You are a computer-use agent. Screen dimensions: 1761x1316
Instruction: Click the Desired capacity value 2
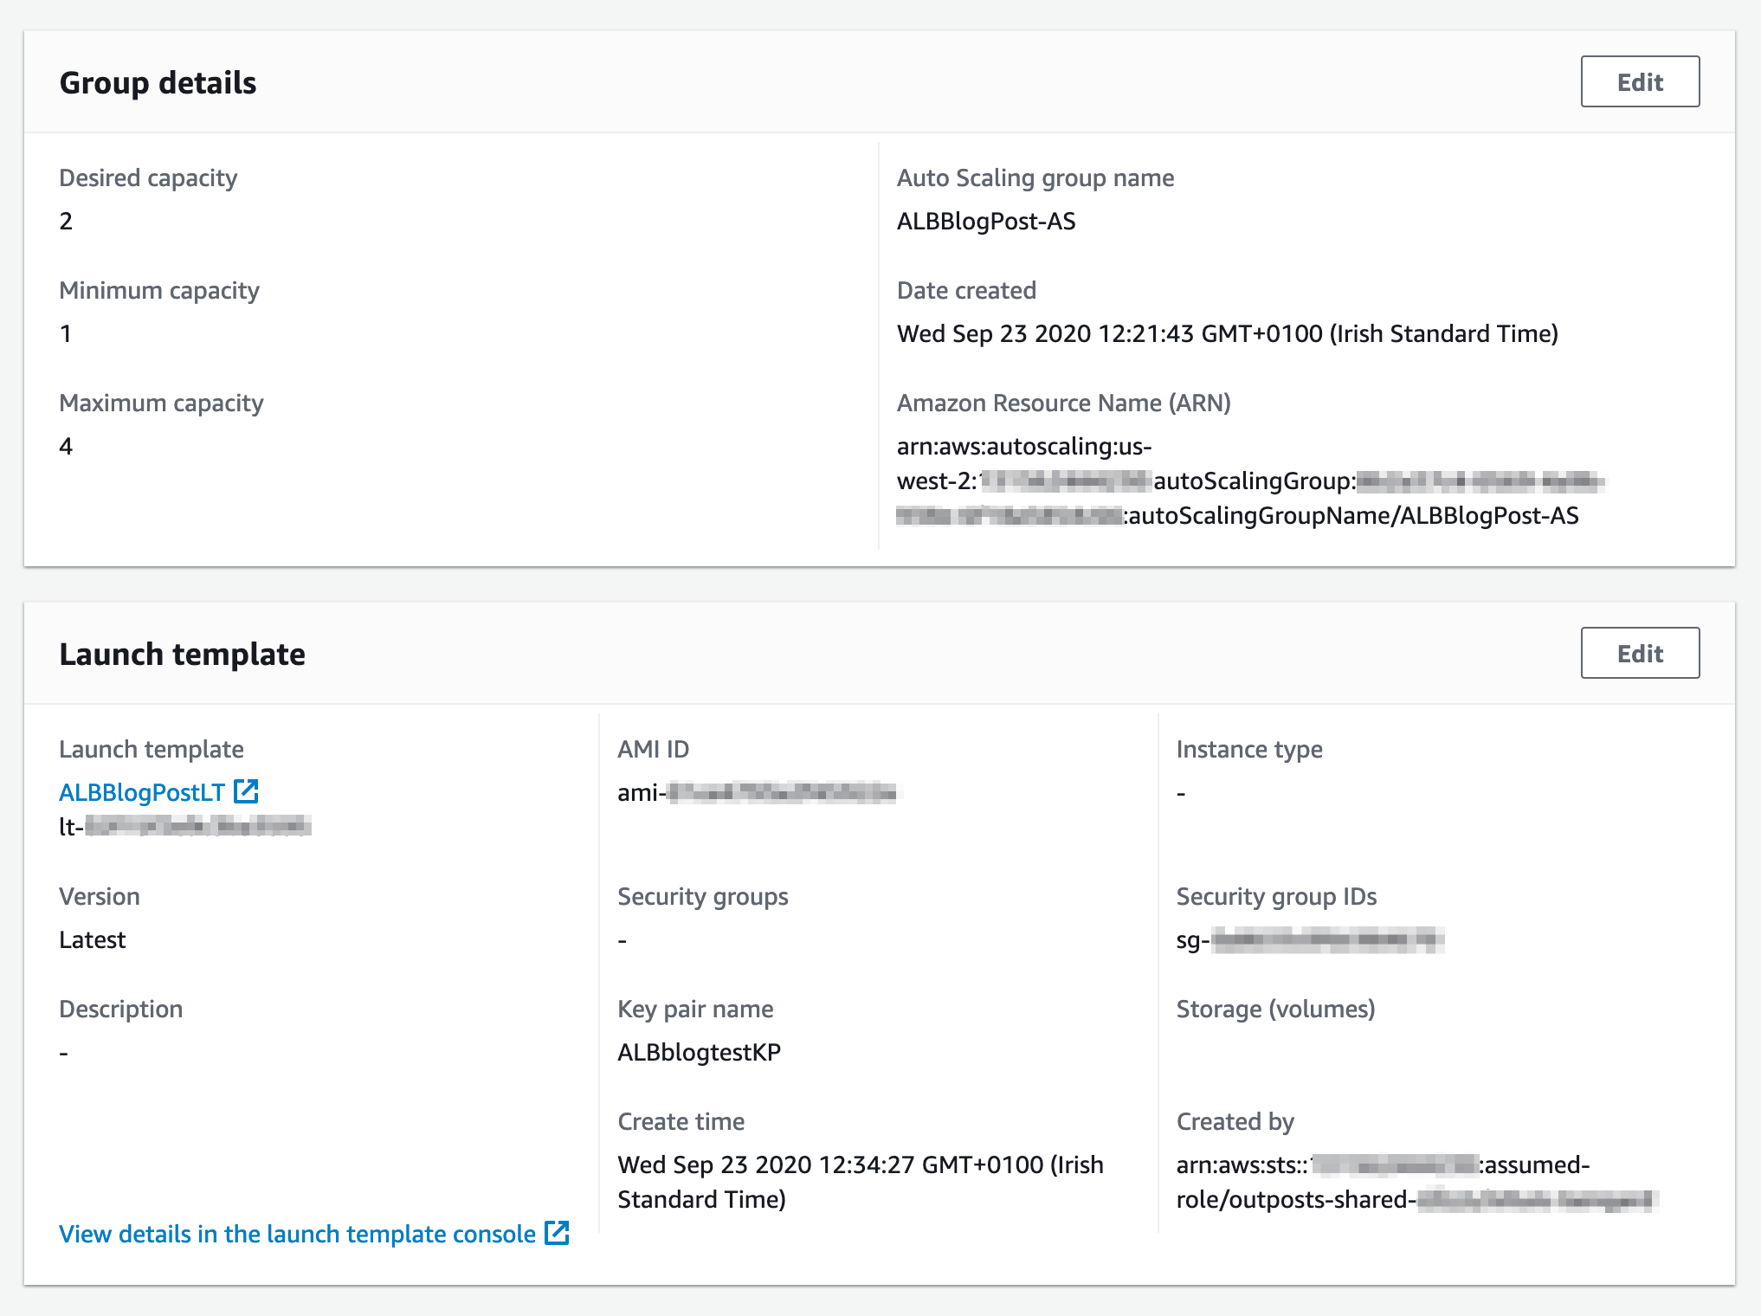tap(66, 222)
